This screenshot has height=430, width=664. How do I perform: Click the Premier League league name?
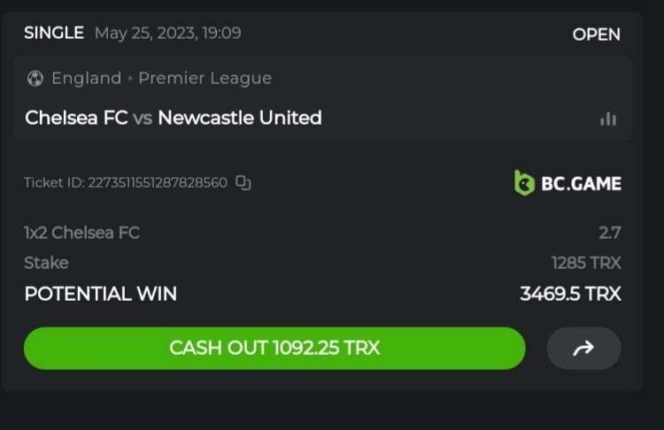205,78
